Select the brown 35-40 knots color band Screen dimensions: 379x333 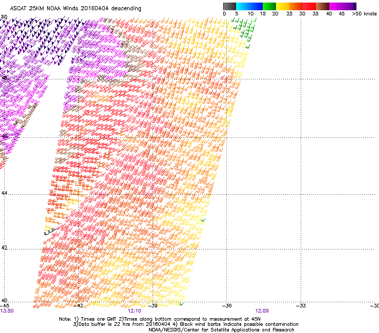click(x=323, y=6)
